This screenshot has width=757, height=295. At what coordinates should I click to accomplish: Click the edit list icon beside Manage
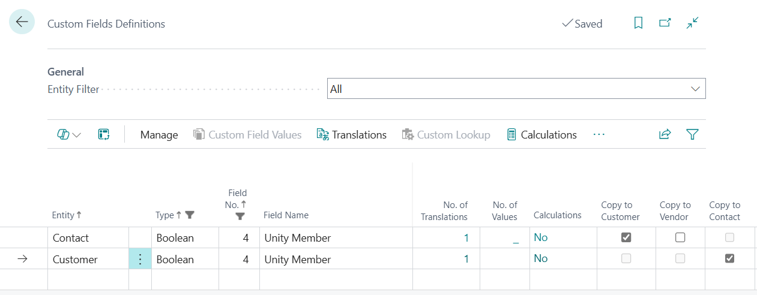click(103, 135)
